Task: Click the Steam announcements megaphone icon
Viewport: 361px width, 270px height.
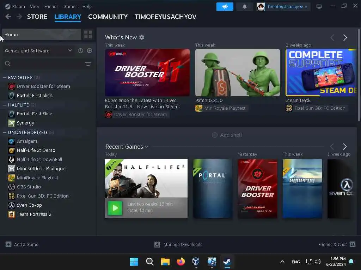Action: pos(225,7)
